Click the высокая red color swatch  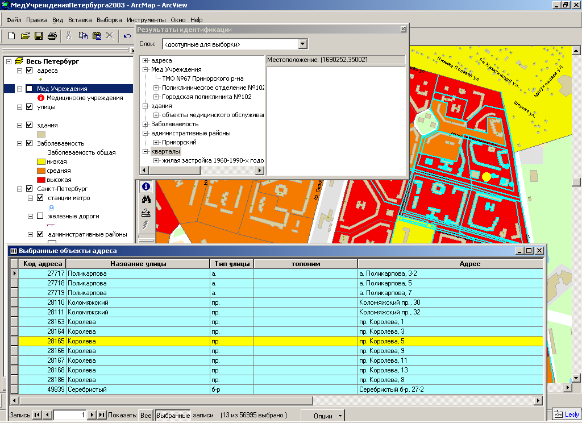[x=41, y=180]
